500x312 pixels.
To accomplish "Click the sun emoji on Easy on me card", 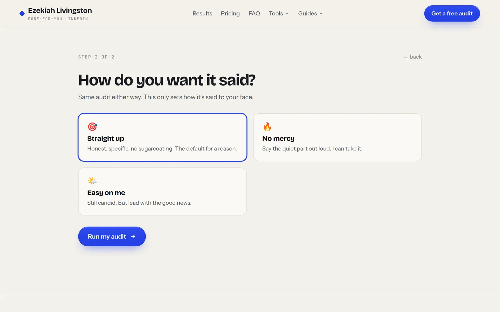I will point(92,181).
